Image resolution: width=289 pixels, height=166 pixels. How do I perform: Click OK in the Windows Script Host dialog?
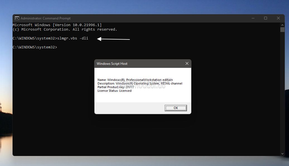click(x=176, y=108)
